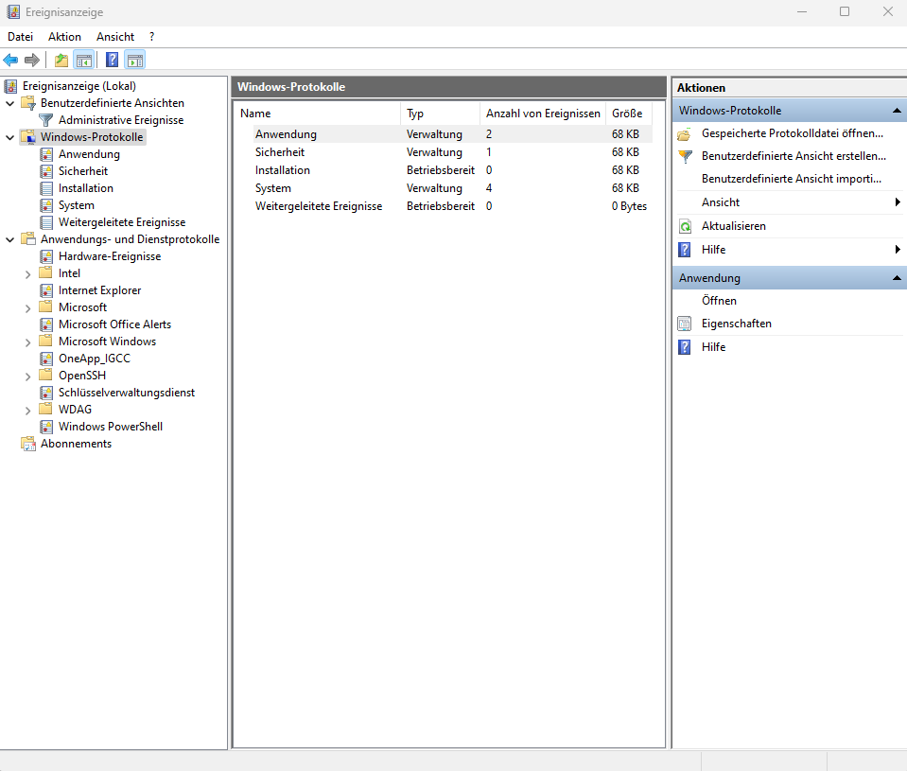Viewport: 907px width, 771px height.
Task: Expand the Microsoft folder node
Action: pos(28,307)
